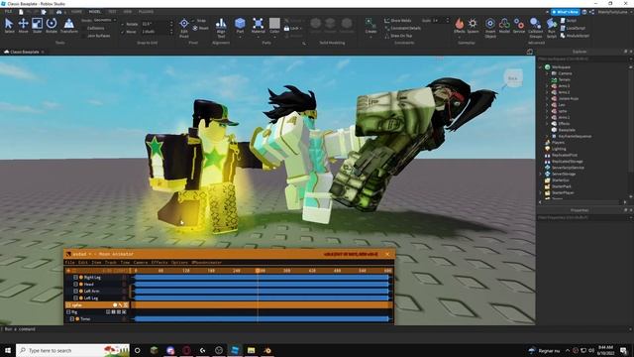Image resolution: width=634 pixels, height=357 pixels.
Task: Toggle the Right Leg track checkbox
Action: [x=75, y=278]
